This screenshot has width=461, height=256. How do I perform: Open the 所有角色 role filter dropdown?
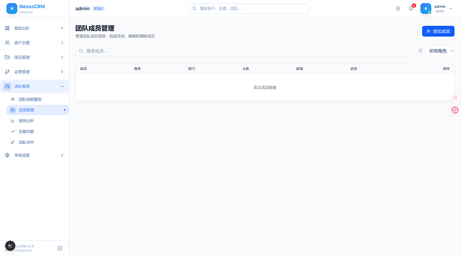pos(440,51)
